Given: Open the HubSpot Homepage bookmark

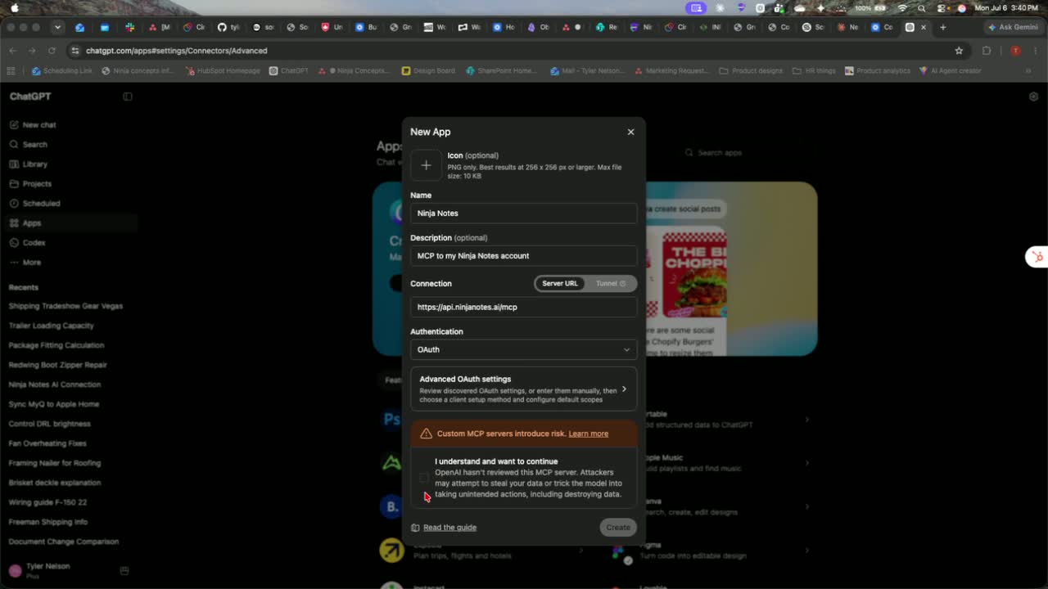Looking at the screenshot, I should point(222,71).
